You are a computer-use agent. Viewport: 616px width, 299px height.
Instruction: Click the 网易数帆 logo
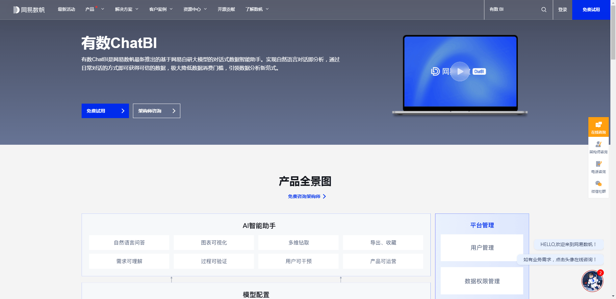point(29,10)
